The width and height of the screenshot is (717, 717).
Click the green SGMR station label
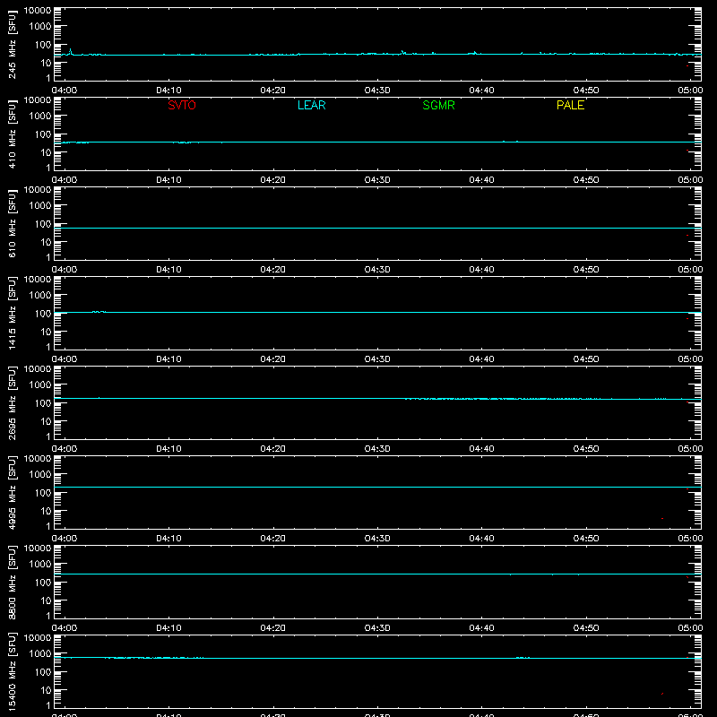click(x=438, y=105)
